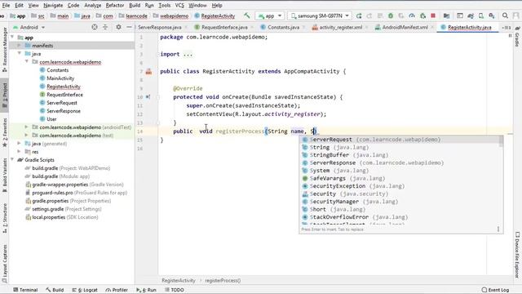The height and width of the screenshot is (294, 522).
Task: Toggle the Project tool window stripe button
Action: (5, 95)
